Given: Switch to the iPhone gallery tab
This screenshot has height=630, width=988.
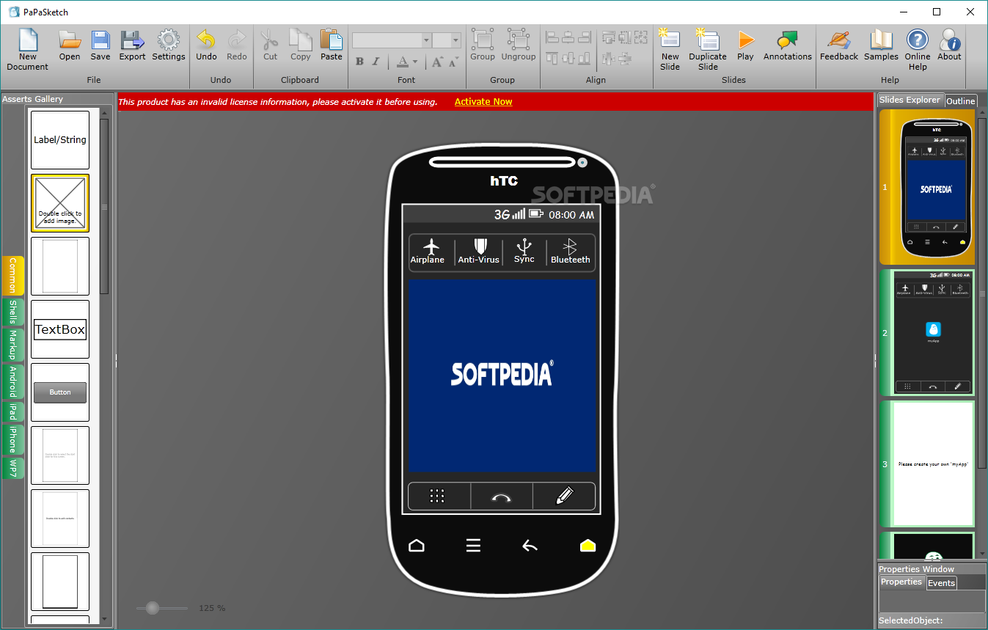Looking at the screenshot, I should point(13,440).
